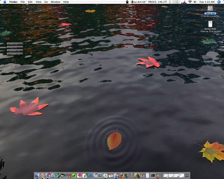Open the View menu
Screen dimensions: 224x179
pyautogui.click(x=38, y=2)
